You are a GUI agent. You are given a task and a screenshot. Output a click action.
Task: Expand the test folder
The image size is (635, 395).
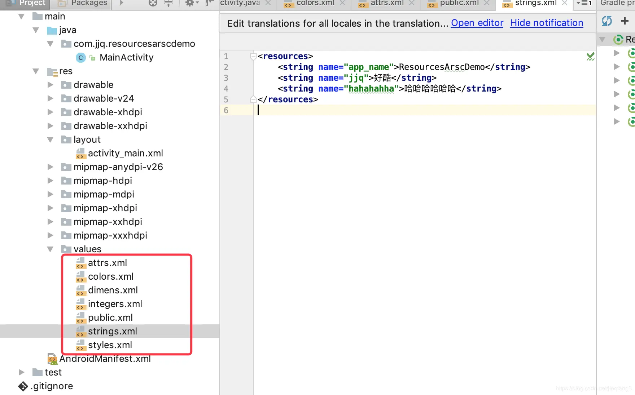click(x=21, y=373)
